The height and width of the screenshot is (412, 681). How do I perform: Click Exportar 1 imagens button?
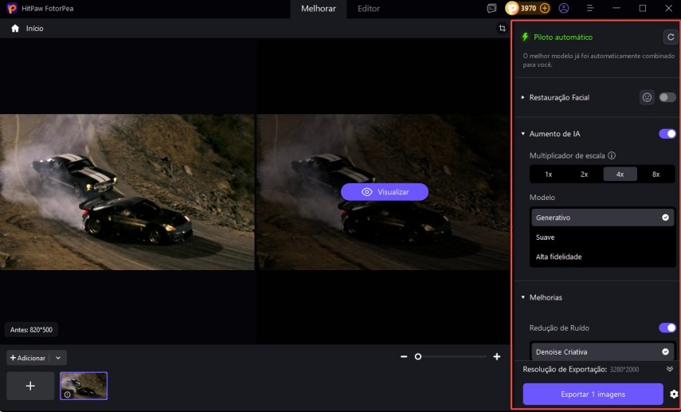(x=593, y=394)
